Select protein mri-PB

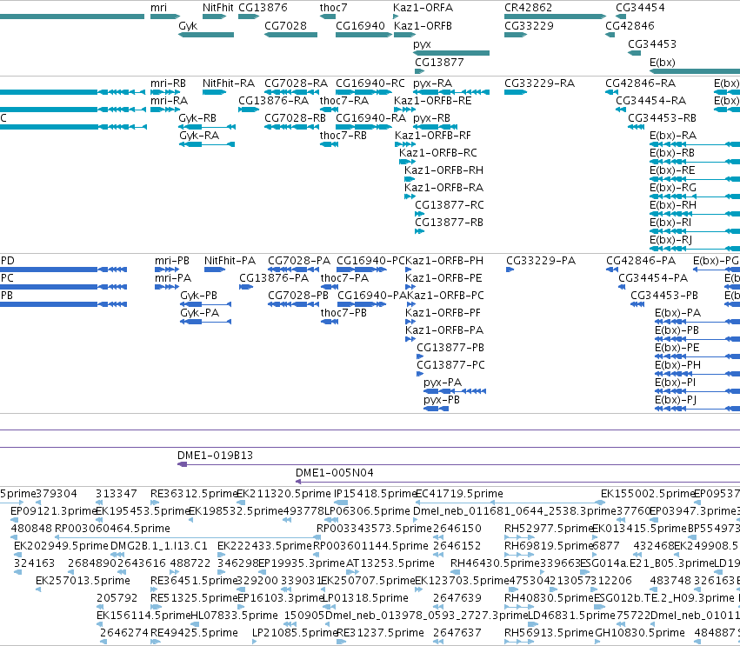[x=167, y=270]
